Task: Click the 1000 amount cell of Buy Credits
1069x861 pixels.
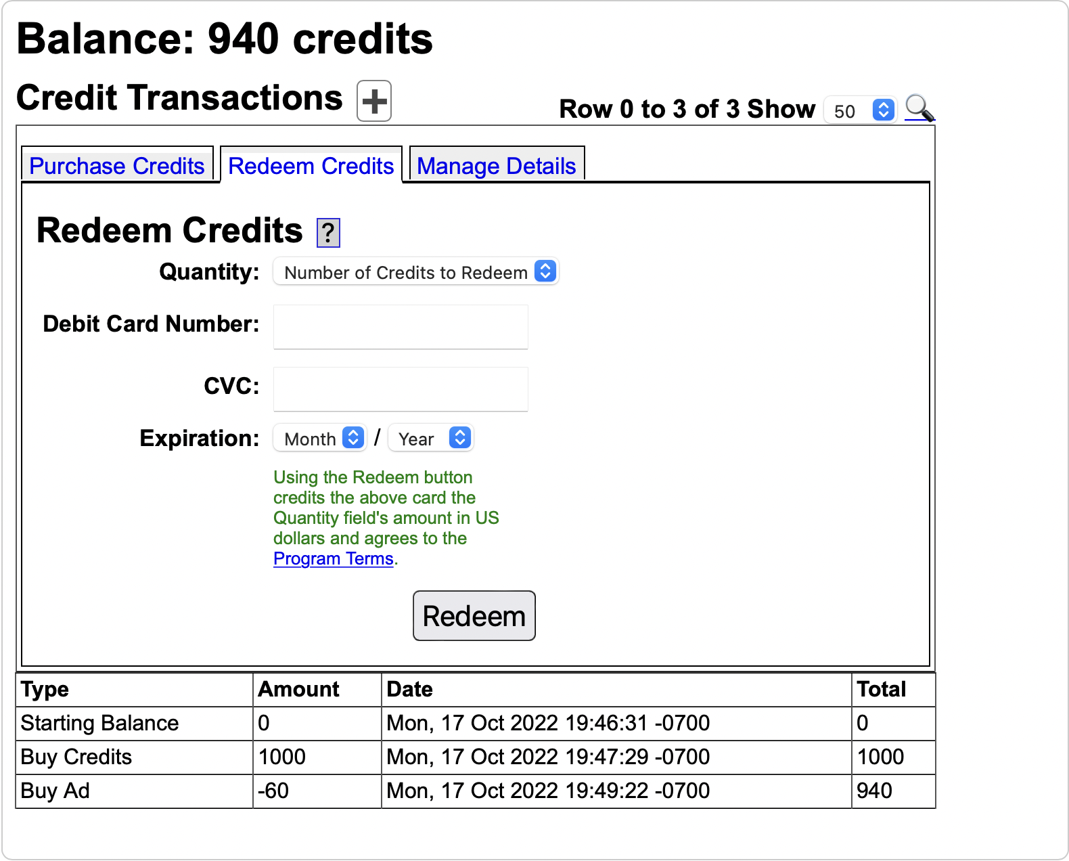Action: pyautogui.click(x=317, y=757)
